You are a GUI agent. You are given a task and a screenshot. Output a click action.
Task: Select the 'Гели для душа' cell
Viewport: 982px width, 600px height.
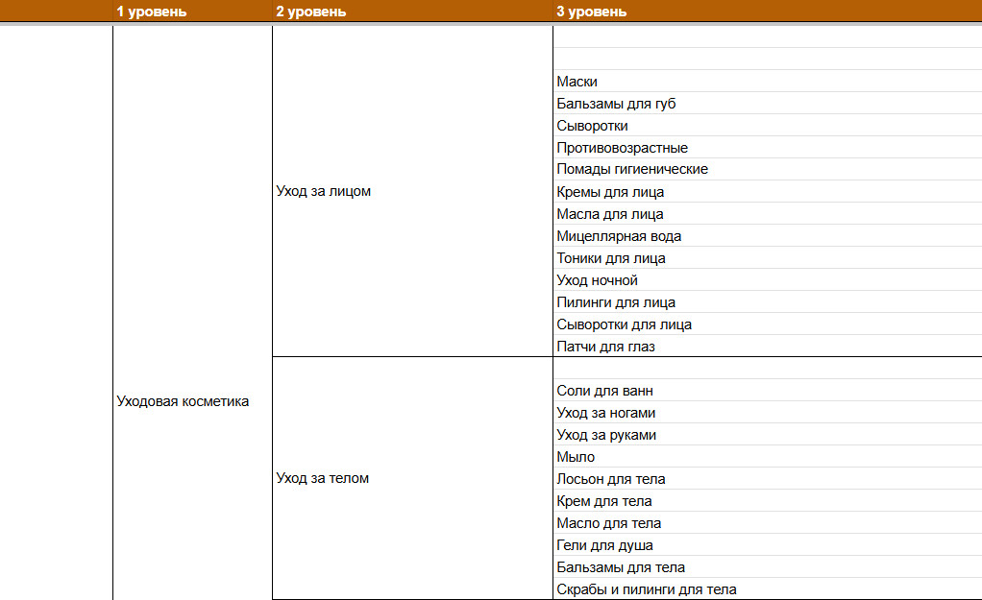tap(767, 545)
